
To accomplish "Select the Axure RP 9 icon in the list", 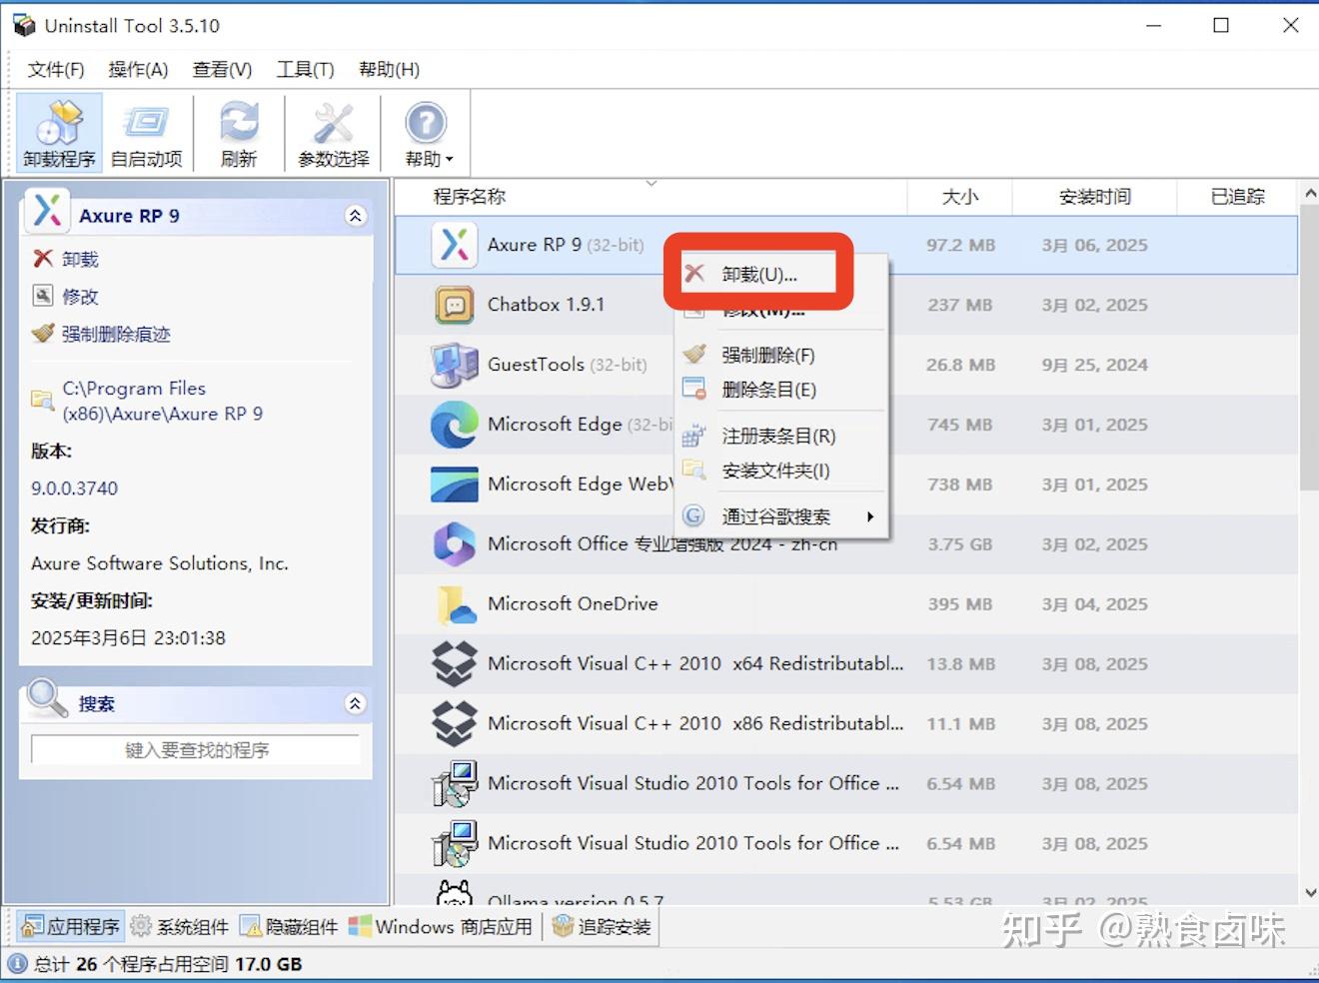I will click(x=455, y=245).
